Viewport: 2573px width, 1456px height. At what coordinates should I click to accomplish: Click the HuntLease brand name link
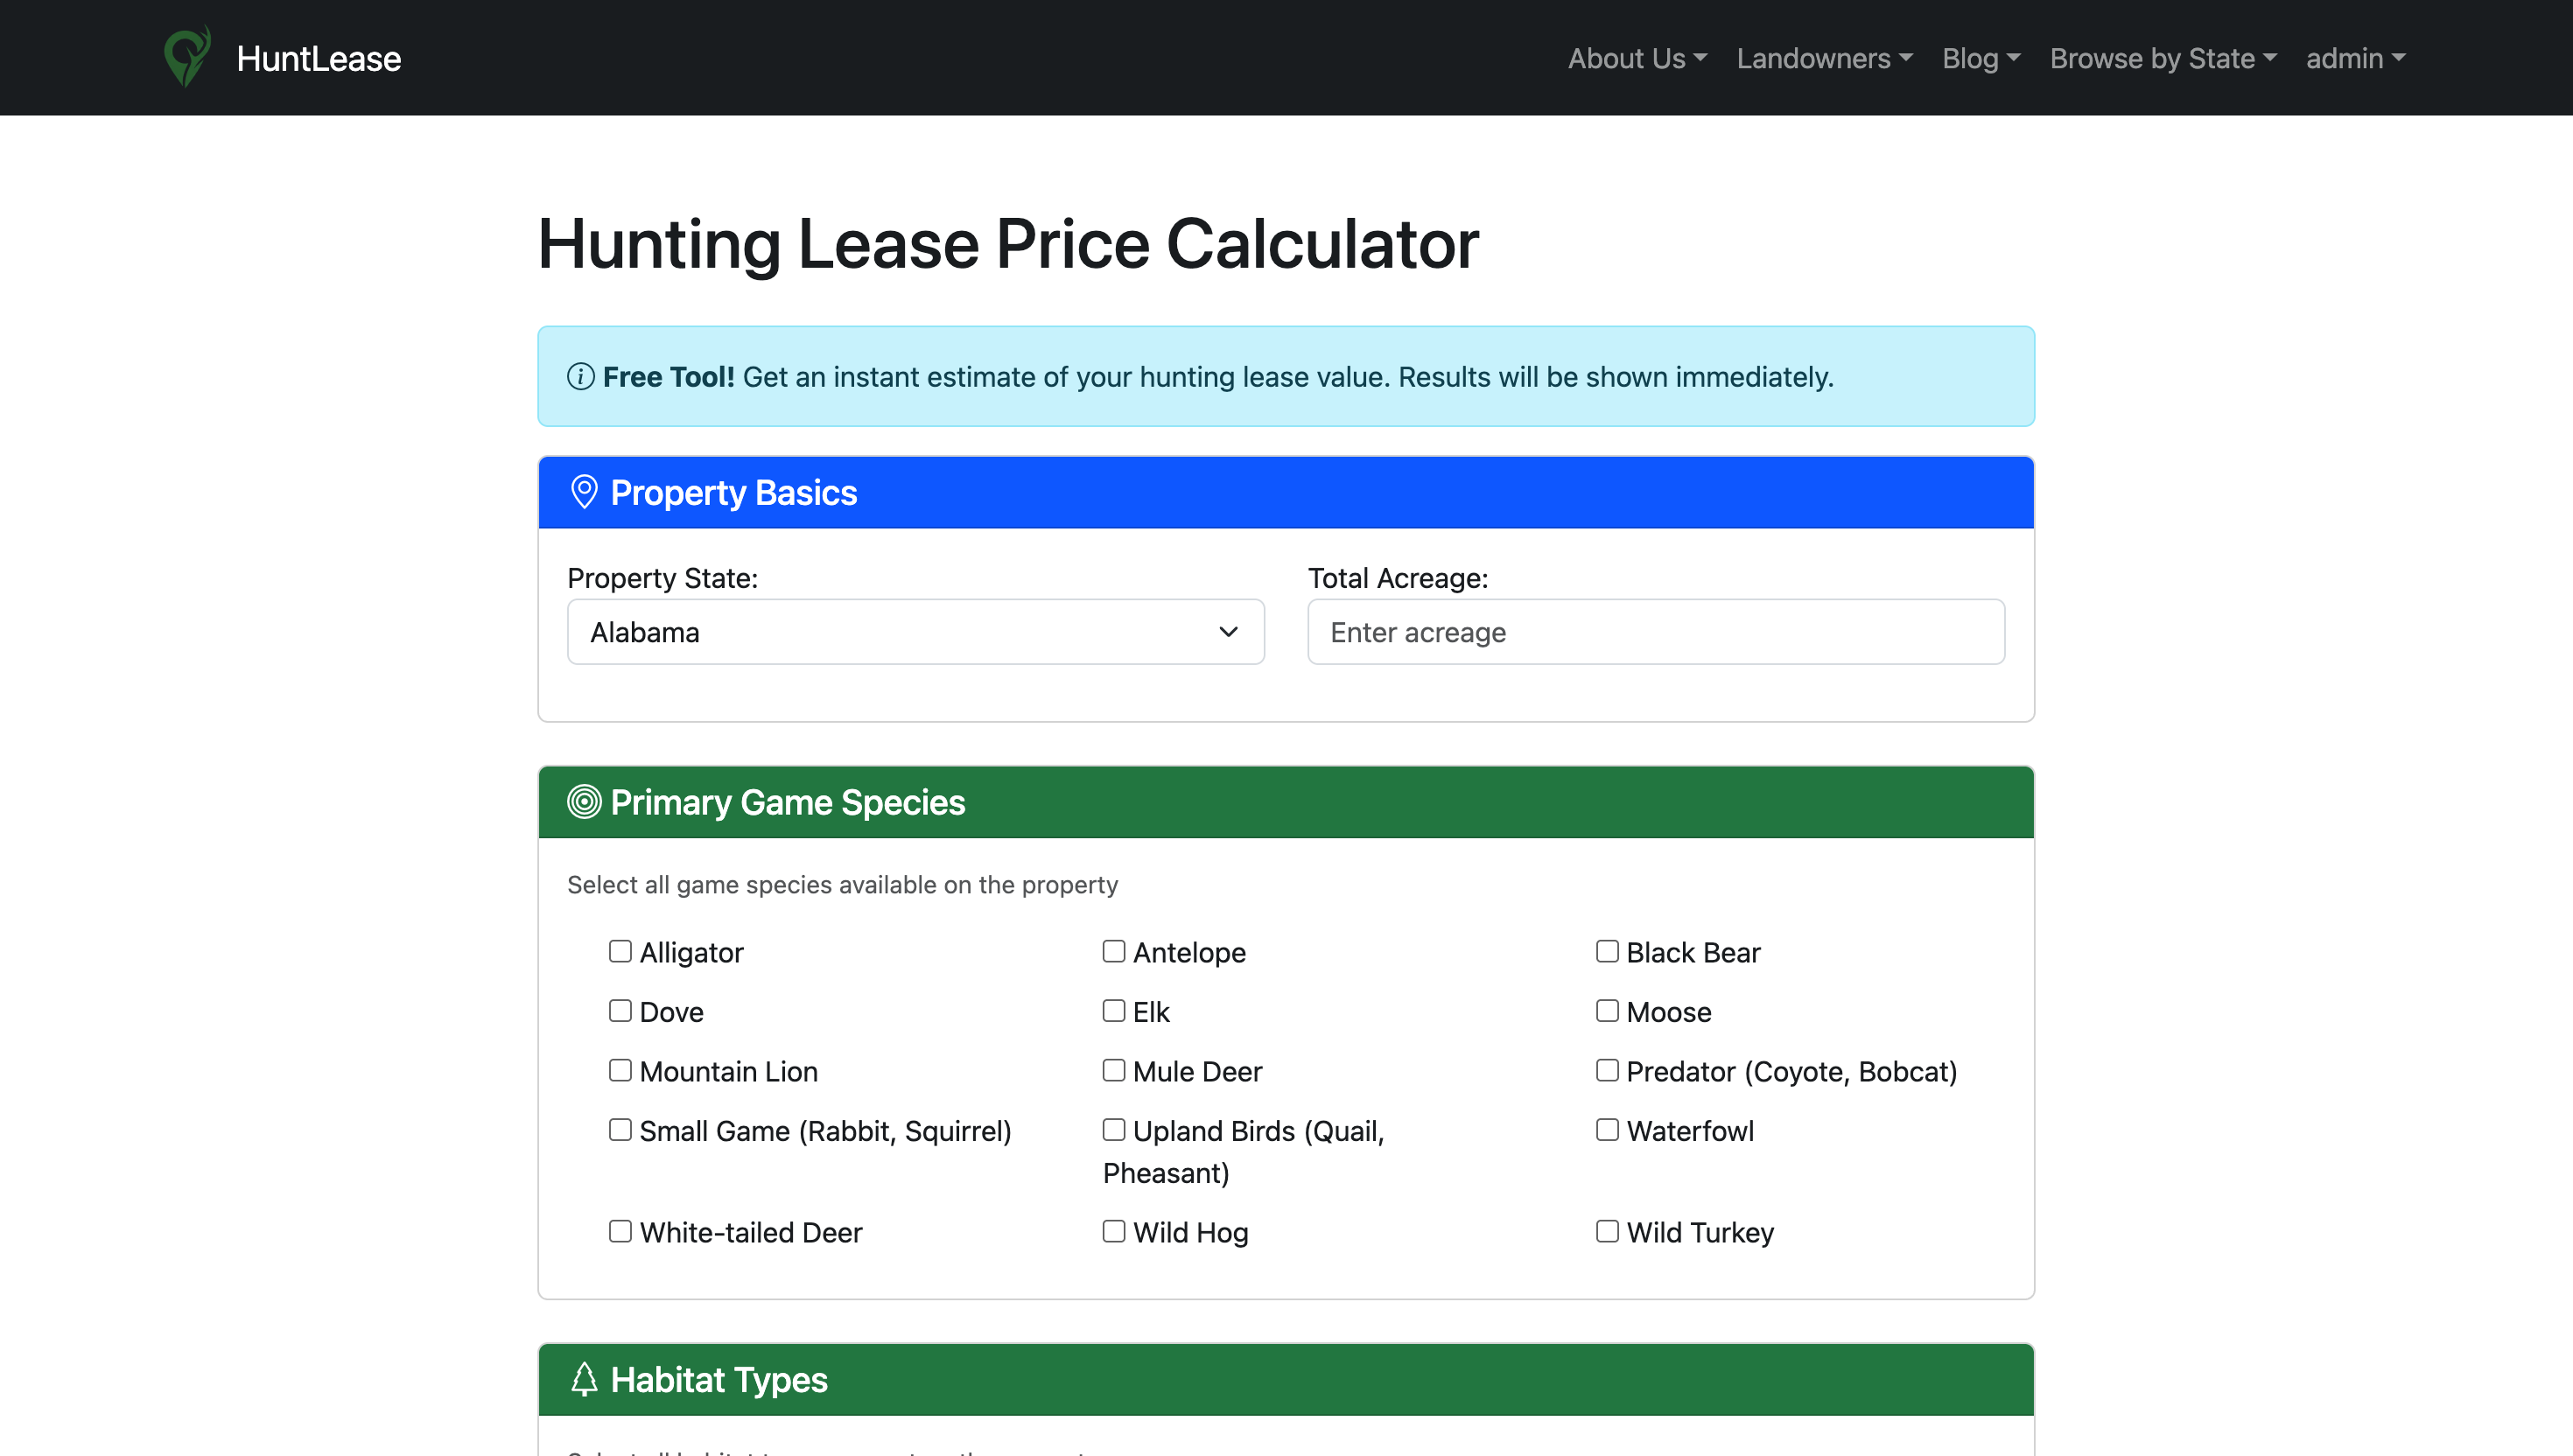(x=319, y=59)
